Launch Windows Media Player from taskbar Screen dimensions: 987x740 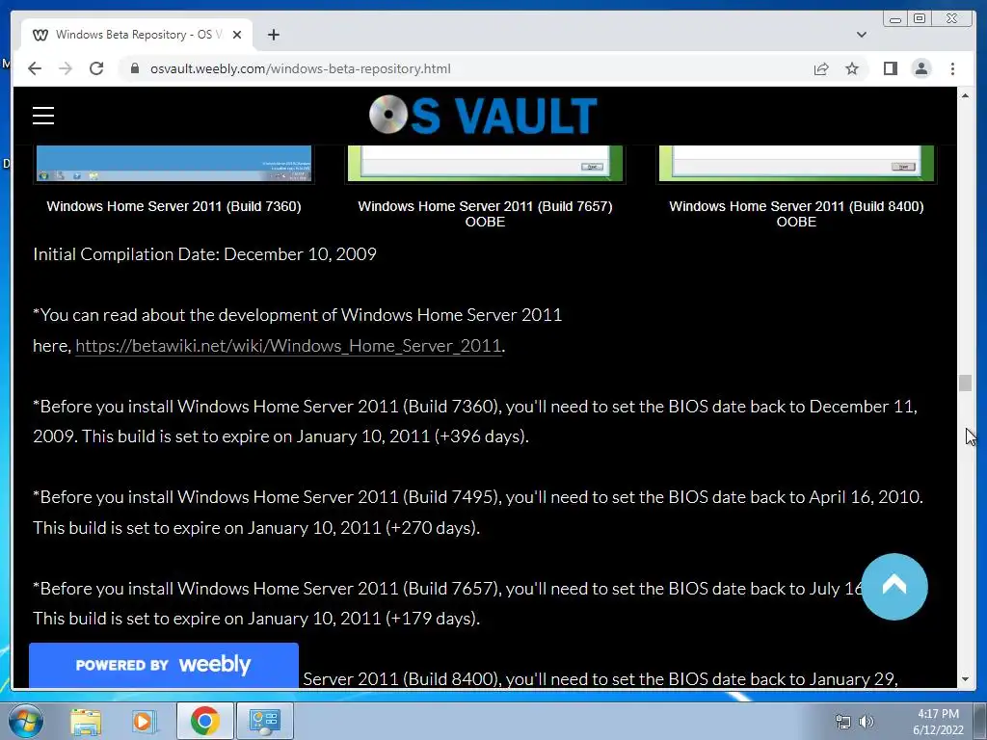pos(144,721)
